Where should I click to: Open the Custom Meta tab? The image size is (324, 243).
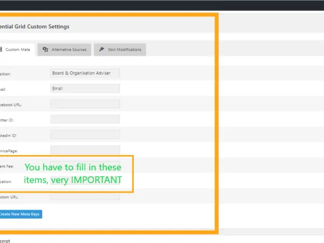[x=17, y=50]
